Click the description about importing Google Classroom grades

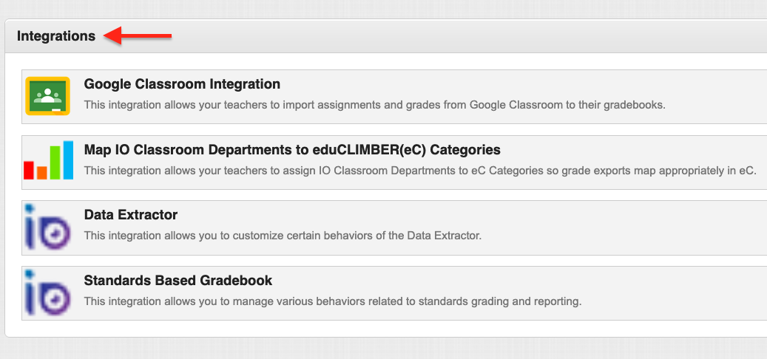pos(375,105)
